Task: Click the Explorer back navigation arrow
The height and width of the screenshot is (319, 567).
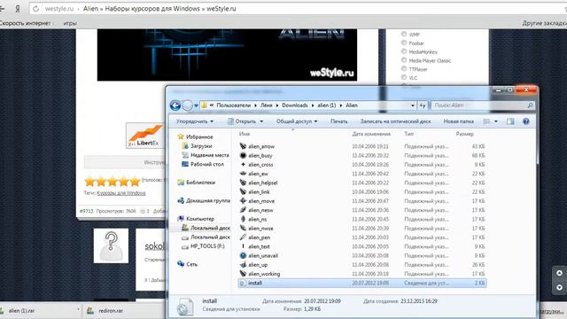Action: 175,105
